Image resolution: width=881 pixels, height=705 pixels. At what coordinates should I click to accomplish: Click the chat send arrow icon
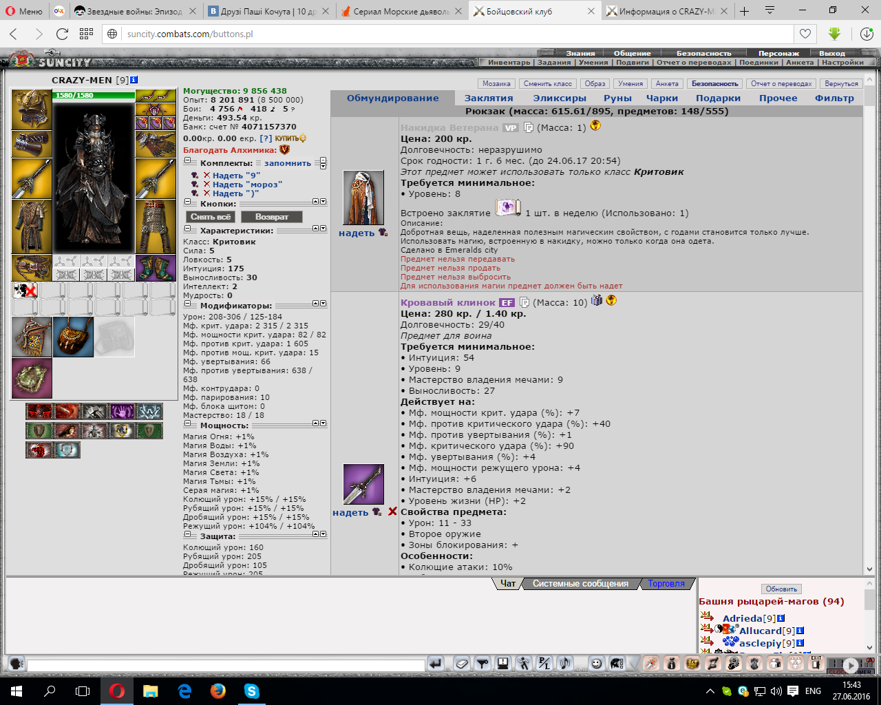435,664
